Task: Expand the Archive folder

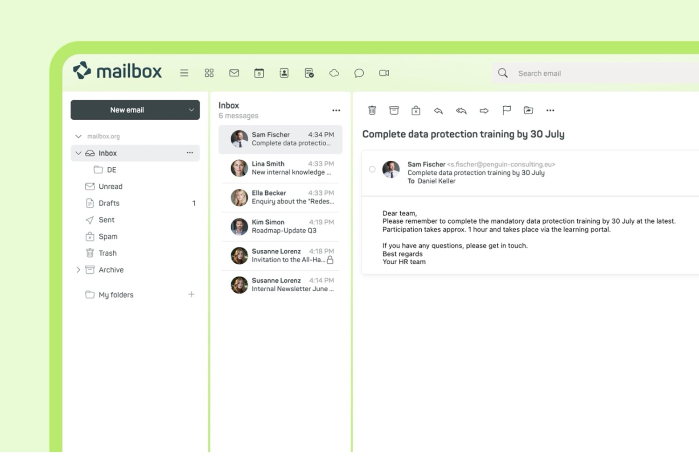Action: click(78, 270)
